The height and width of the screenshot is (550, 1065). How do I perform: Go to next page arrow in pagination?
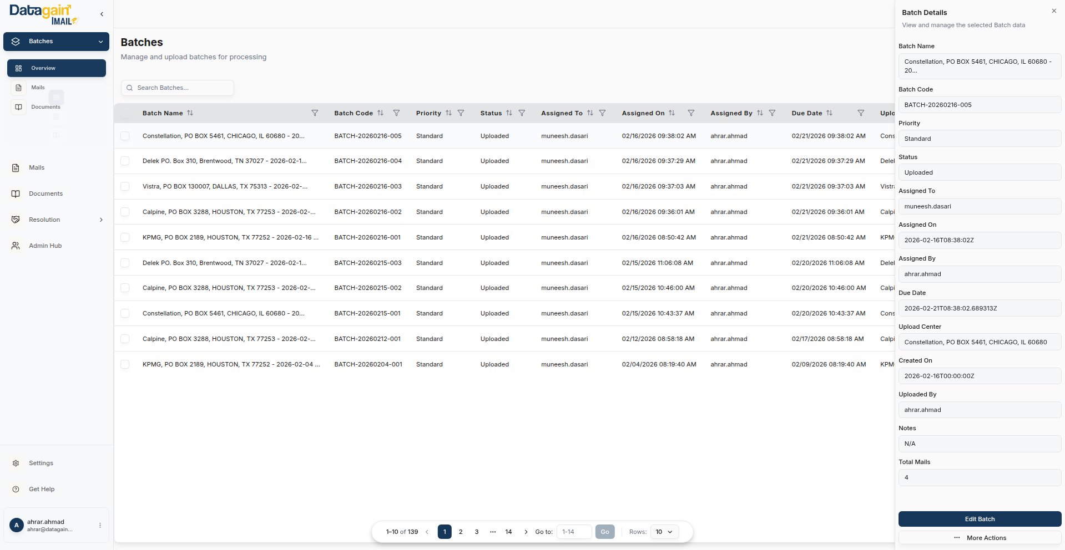tap(526, 532)
